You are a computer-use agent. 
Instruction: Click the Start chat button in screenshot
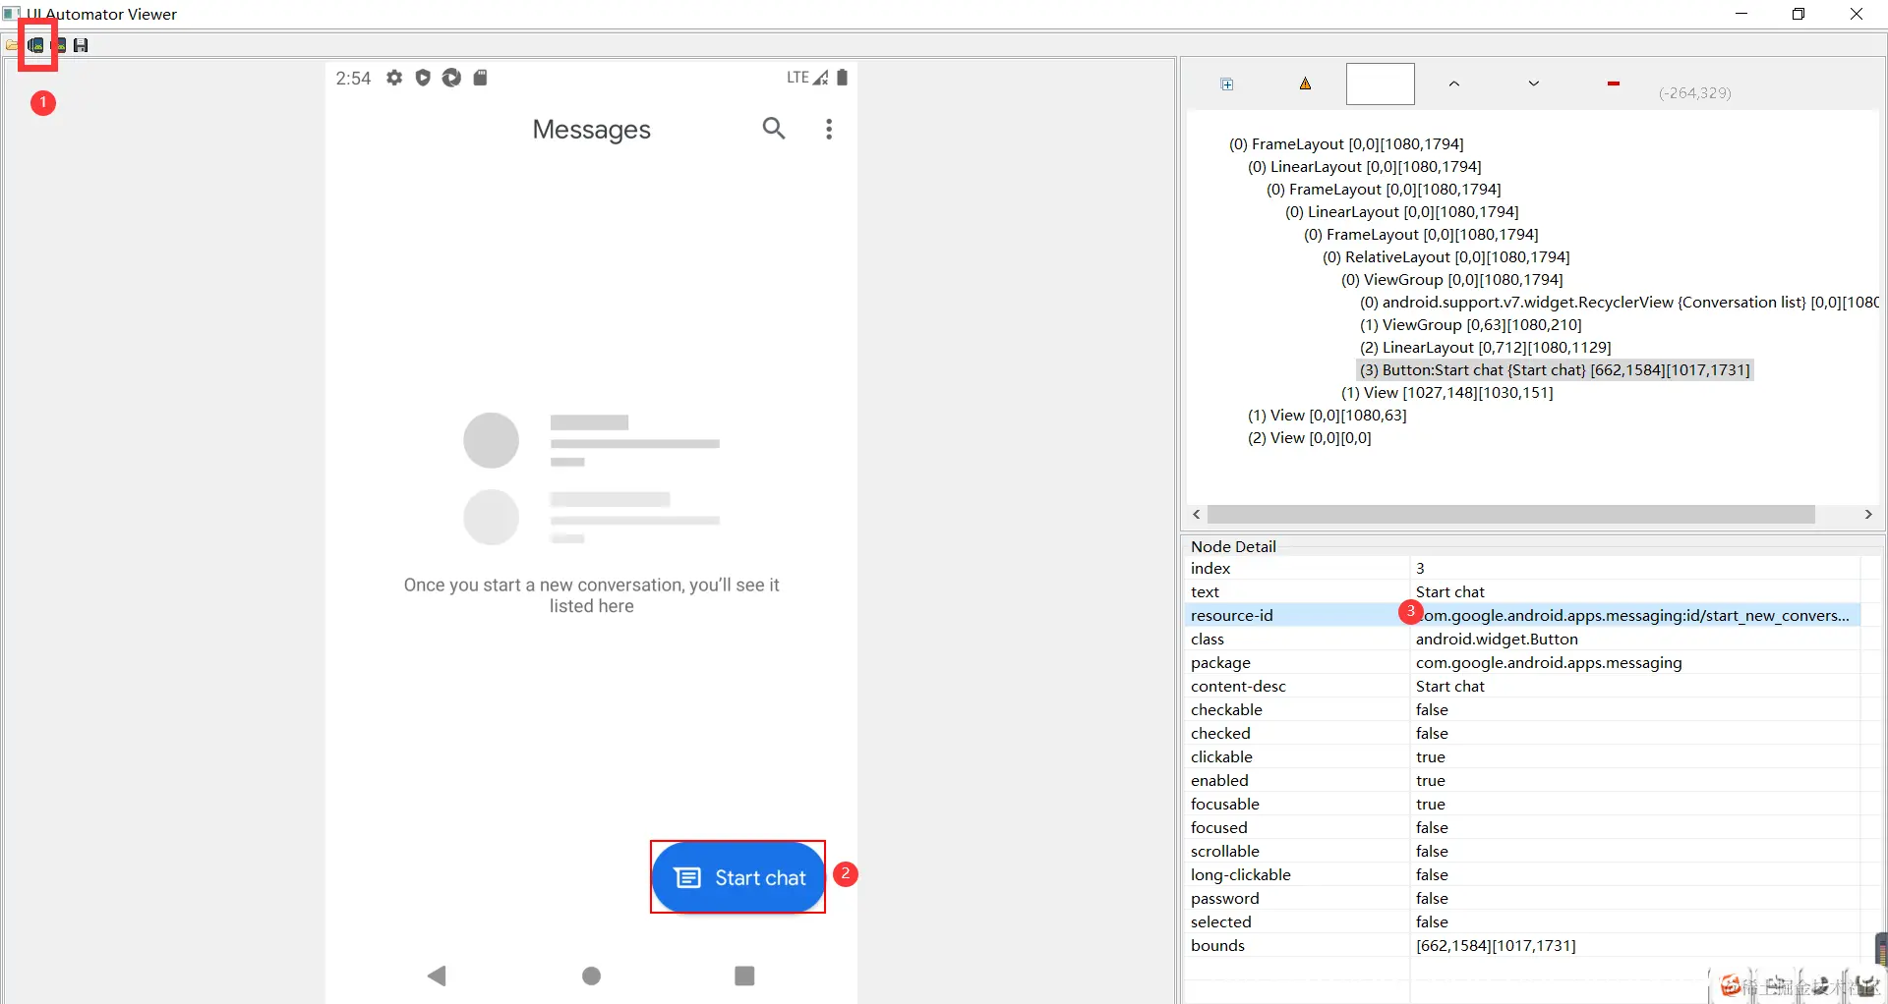coord(737,877)
